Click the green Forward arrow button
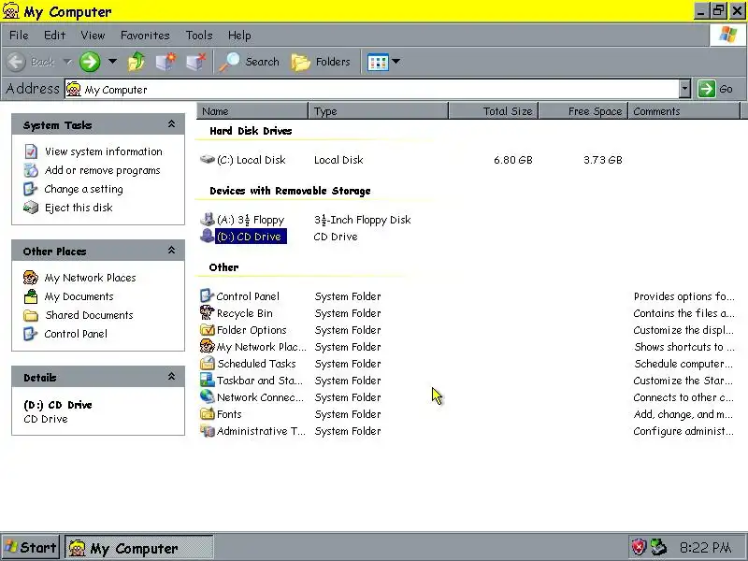Viewport: 748px width, 561px height. tap(90, 62)
